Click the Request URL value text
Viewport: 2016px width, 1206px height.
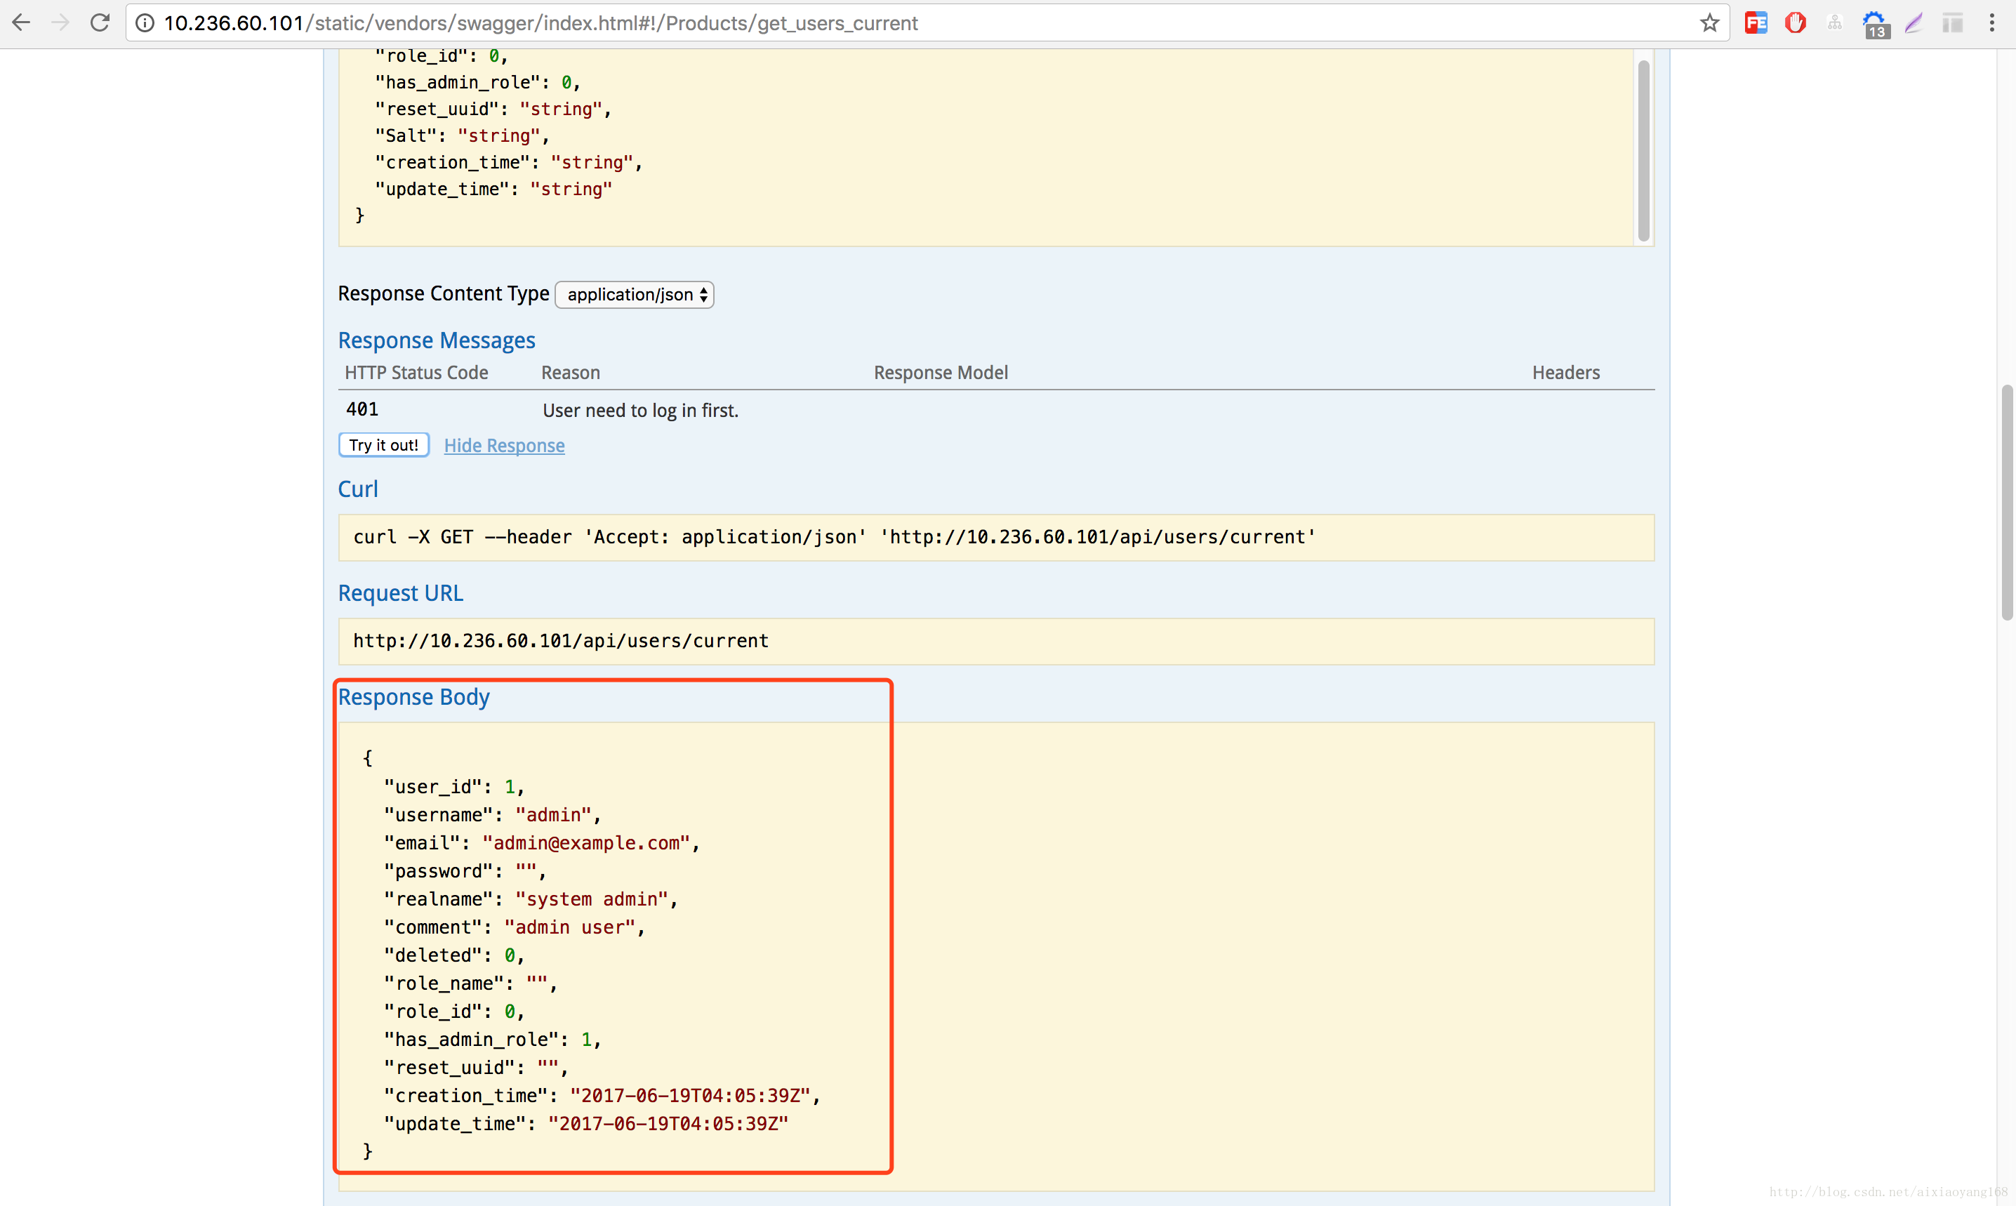[x=561, y=641]
